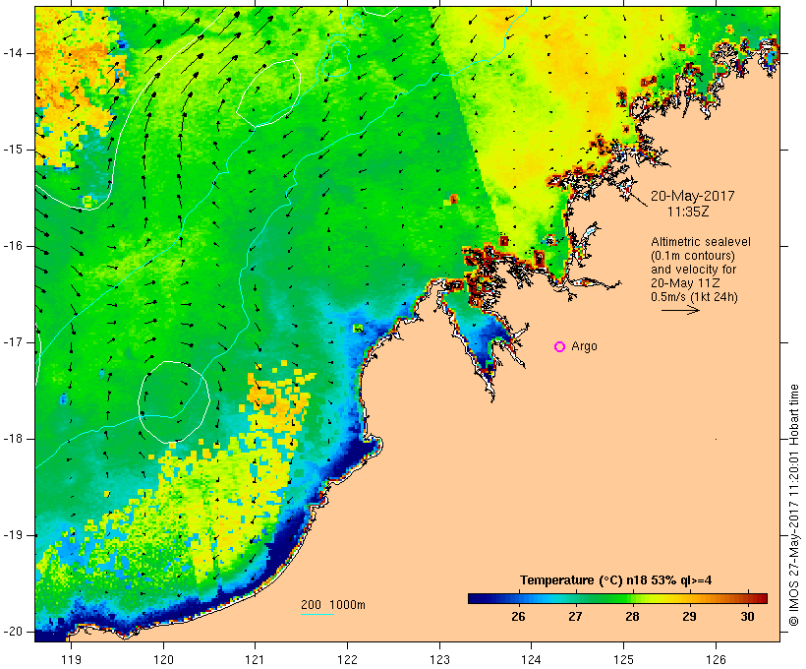Click the cyan depth contour legend line

point(317,614)
